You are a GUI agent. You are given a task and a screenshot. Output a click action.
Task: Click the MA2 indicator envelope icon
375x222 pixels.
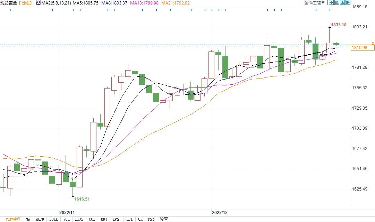point(38,3)
